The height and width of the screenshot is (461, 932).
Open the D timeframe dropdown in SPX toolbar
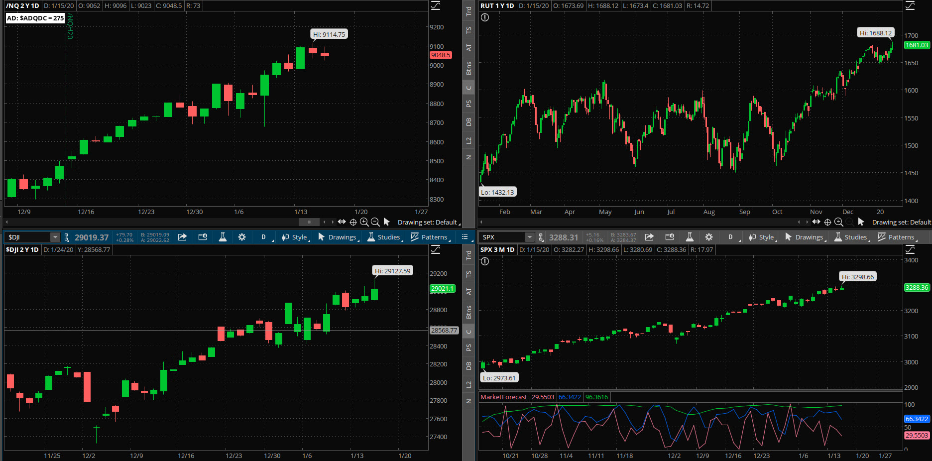click(x=731, y=237)
